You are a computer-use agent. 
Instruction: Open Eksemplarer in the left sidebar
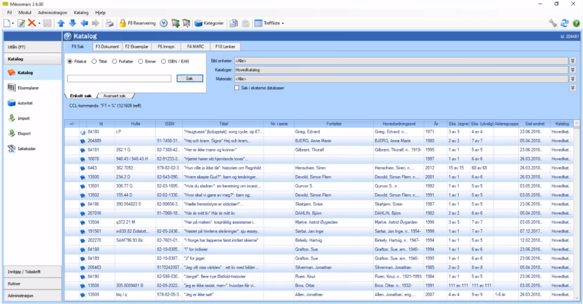pos(28,88)
